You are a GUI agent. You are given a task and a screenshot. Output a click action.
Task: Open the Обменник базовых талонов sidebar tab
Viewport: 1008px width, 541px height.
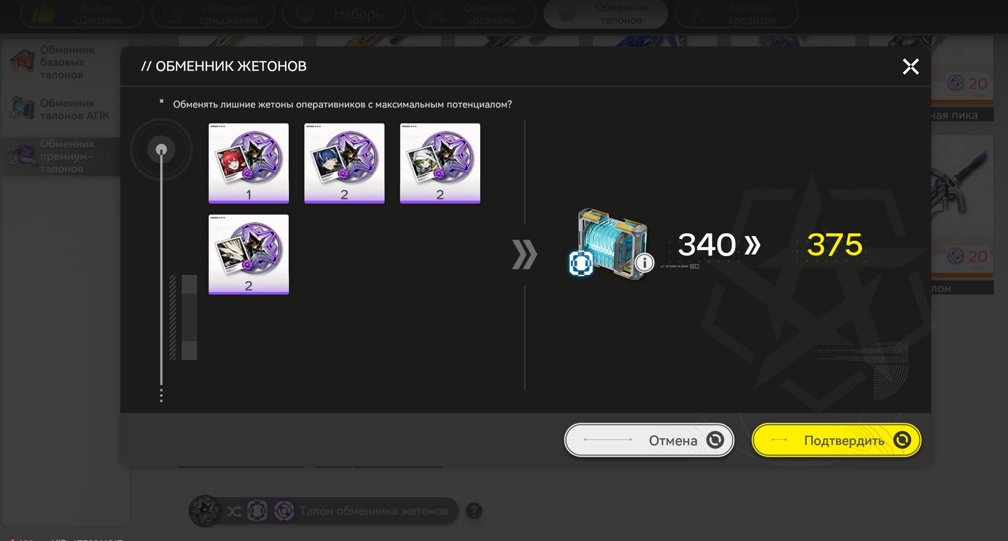[x=62, y=63]
